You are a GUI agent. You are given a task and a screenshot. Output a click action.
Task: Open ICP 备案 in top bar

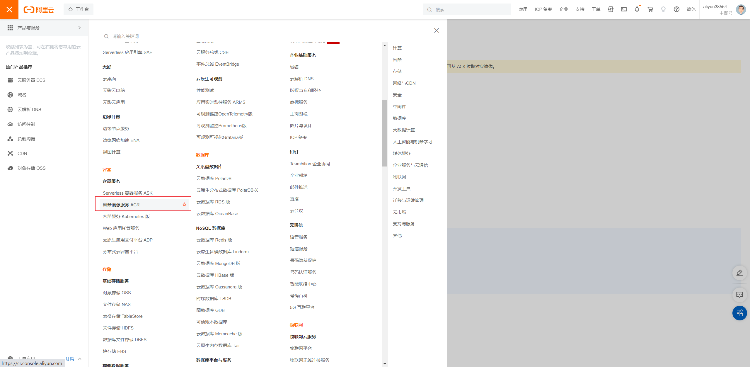coord(543,9)
